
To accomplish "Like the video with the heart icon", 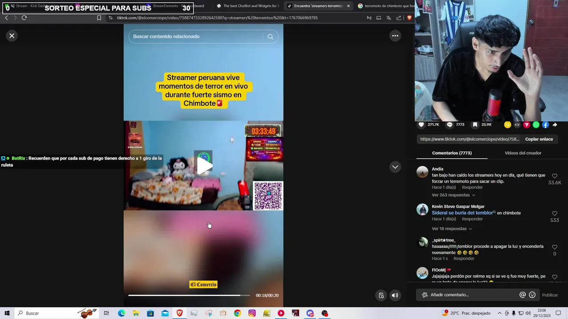I will (421, 125).
